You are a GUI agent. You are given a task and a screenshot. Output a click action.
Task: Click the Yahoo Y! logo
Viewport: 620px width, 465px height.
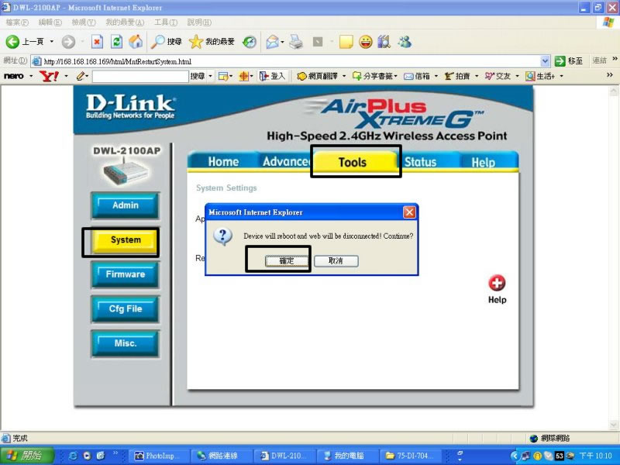click(x=50, y=76)
